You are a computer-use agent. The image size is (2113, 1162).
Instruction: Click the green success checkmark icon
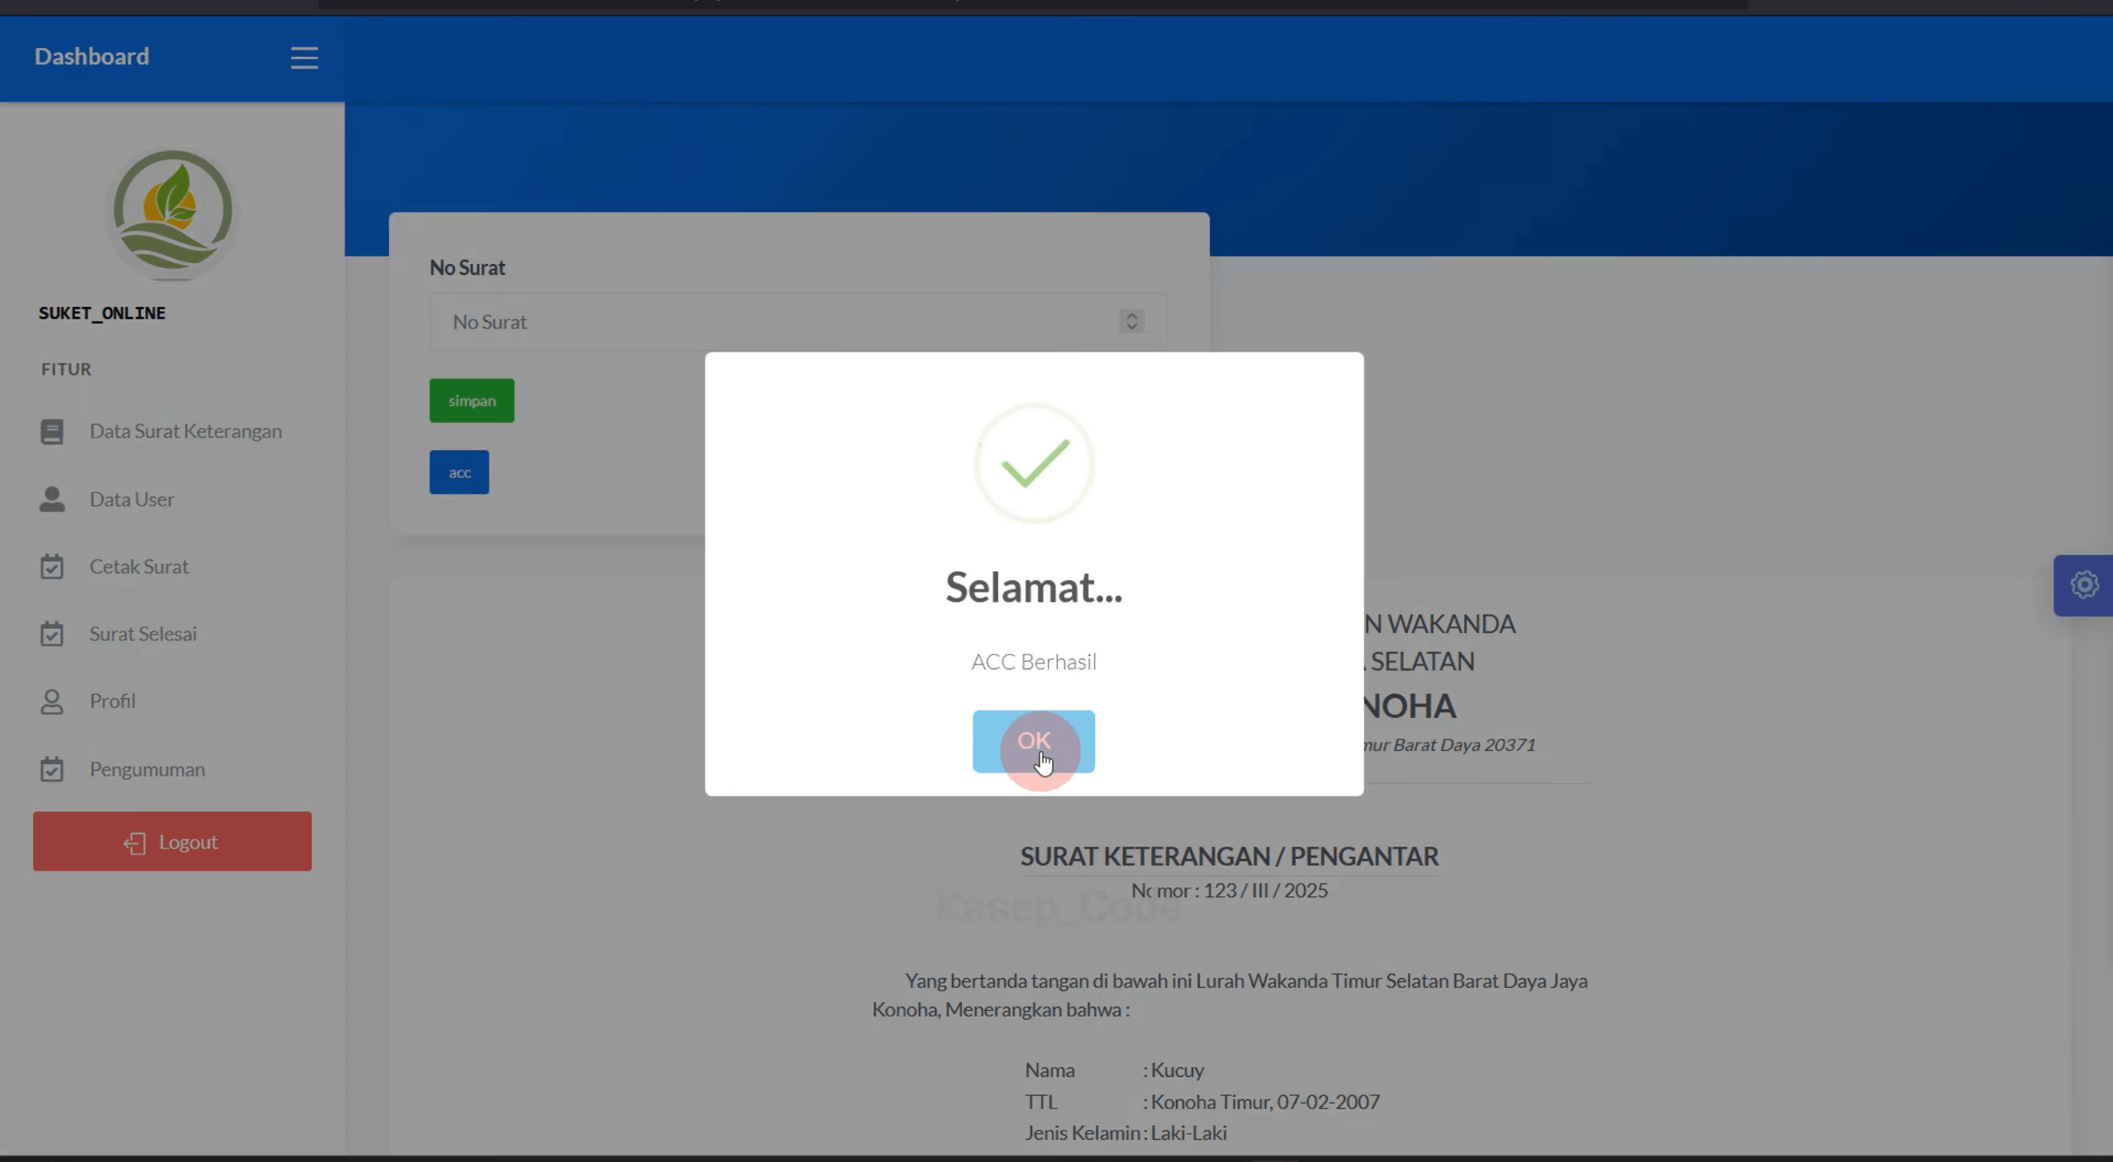pyautogui.click(x=1035, y=464)
